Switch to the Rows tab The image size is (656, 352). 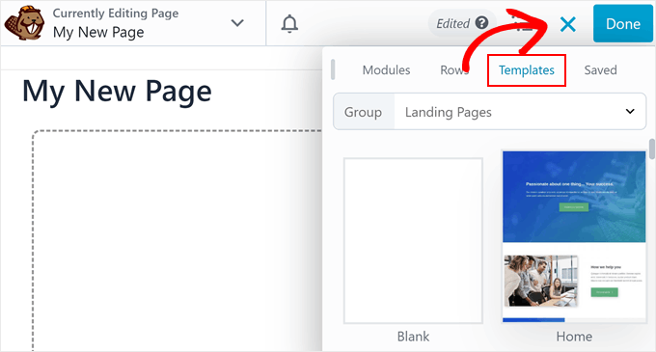pyautogui.click(x=454, y=69)
